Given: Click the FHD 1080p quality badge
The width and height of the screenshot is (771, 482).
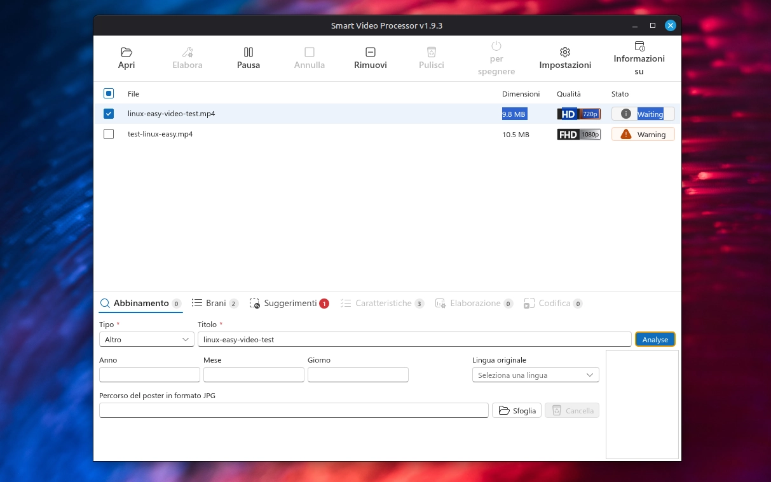Looking at the screenshot, I should tap(579, 135).
